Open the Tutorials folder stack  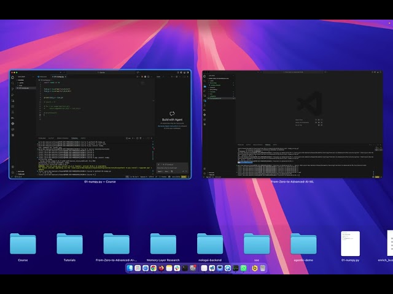69,244
